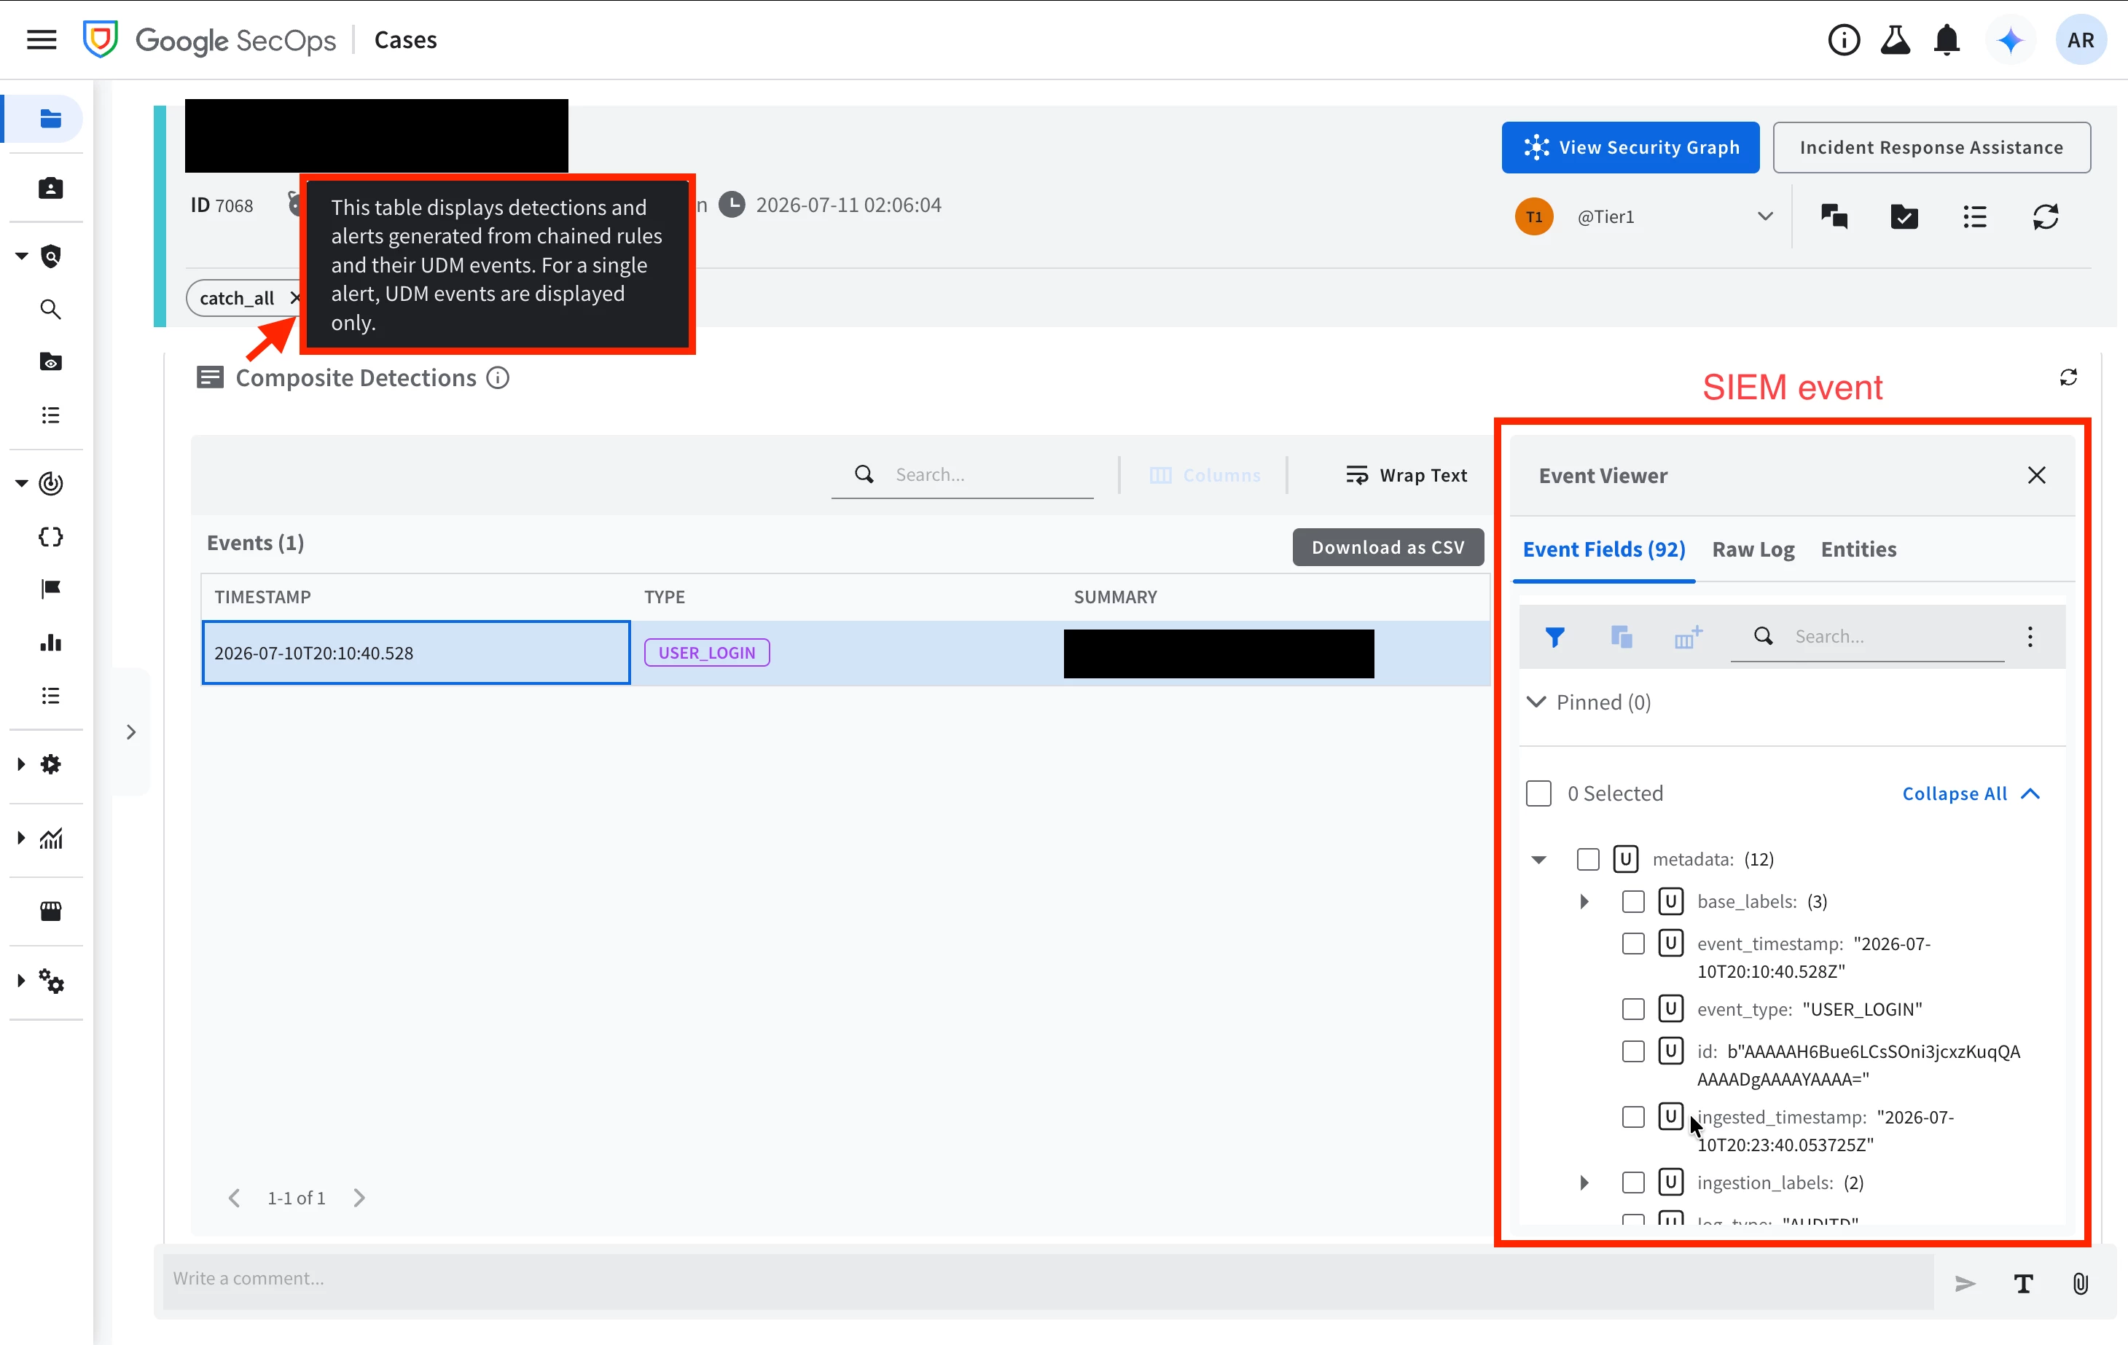Click the Composite Detections info icon
2128x1345 pixels.
(x=498, y=377)
